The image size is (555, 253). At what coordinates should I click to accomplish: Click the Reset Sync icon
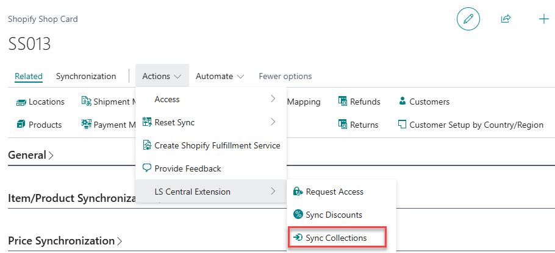point(147,122)
